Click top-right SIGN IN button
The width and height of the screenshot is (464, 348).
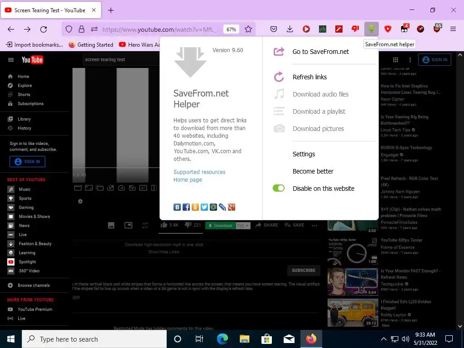click(435, 59)
